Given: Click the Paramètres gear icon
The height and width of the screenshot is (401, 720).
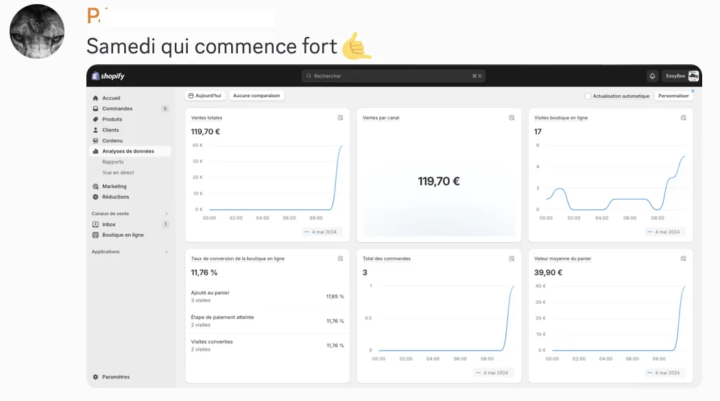Looking at the screenshot, I should tap(95, 377).
